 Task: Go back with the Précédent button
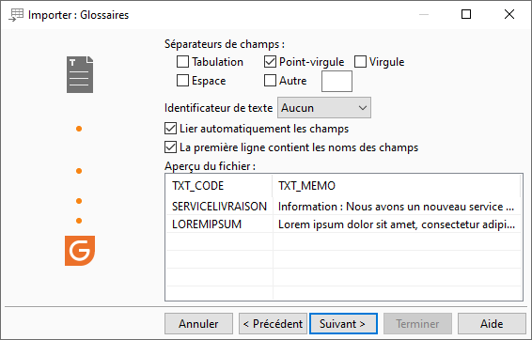pos(273,324)
